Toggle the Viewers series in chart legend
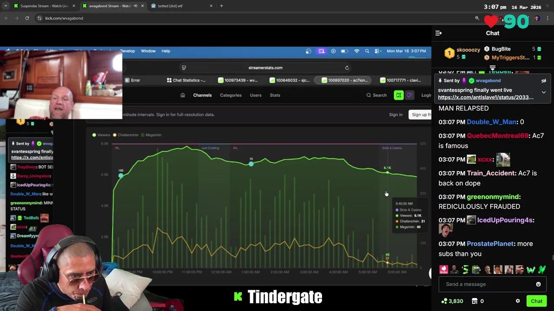Image resolution: width=554 pixels, height=311 pixels. pos(101,135)
